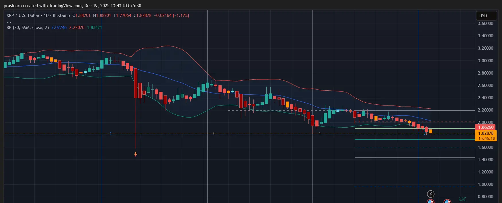
Task: Select the red dashed horizontal line at 2.00000
Action: pos(415,122)
